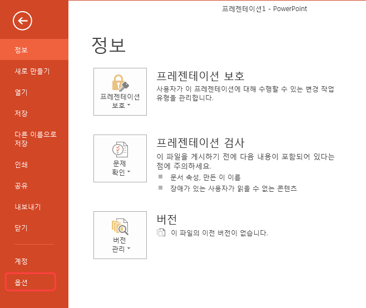Expand the 문제 확인 dropdown arrow
This screenshot has width=366, height=308.
[x=128, y=171]
